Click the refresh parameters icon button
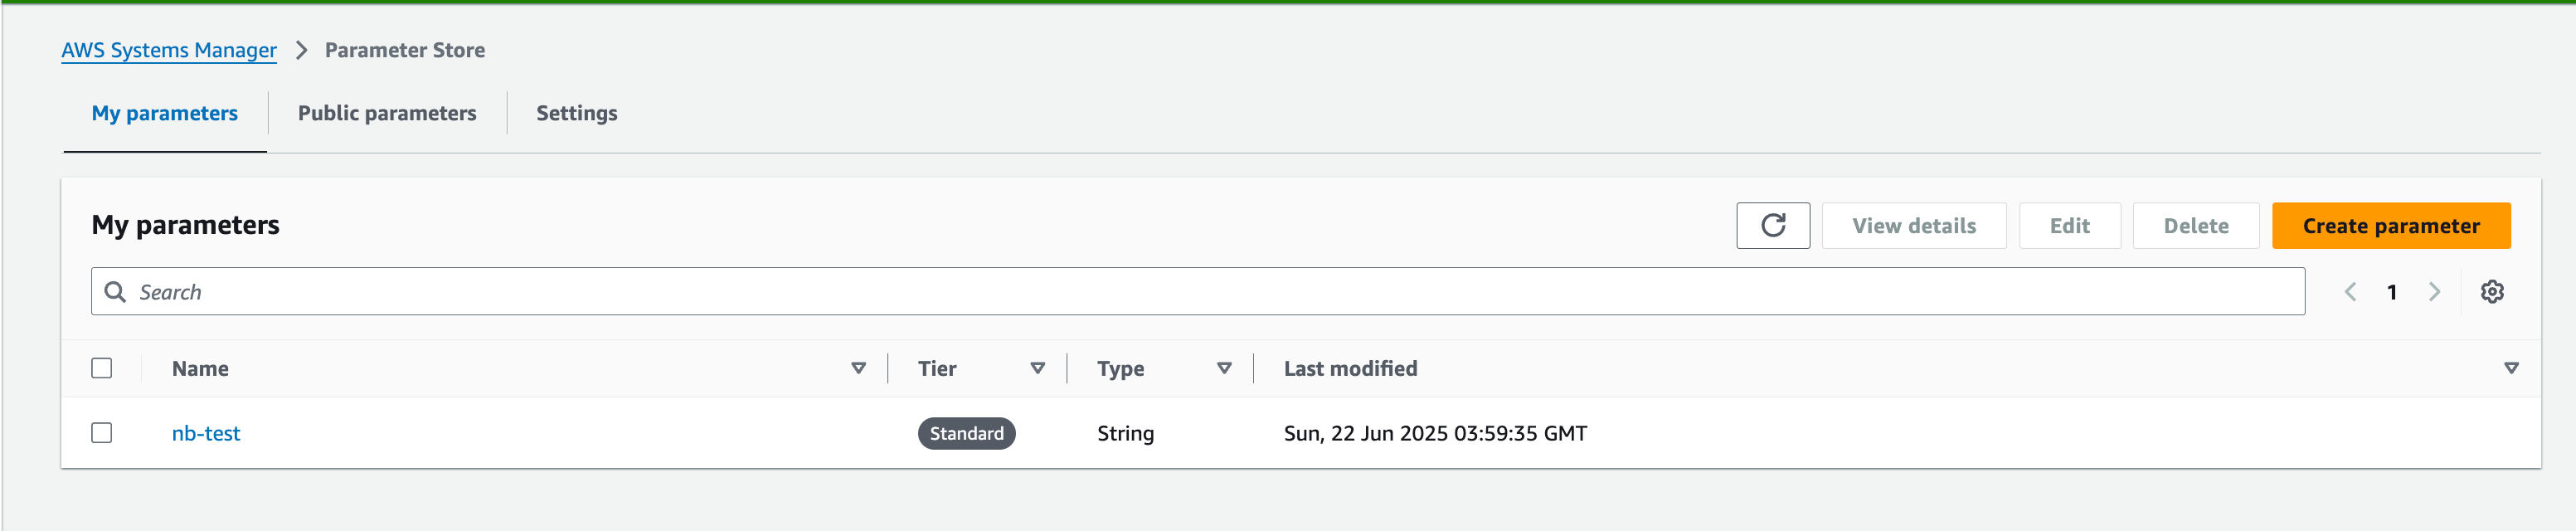Screen dimensions: 2576x531 1772,226
